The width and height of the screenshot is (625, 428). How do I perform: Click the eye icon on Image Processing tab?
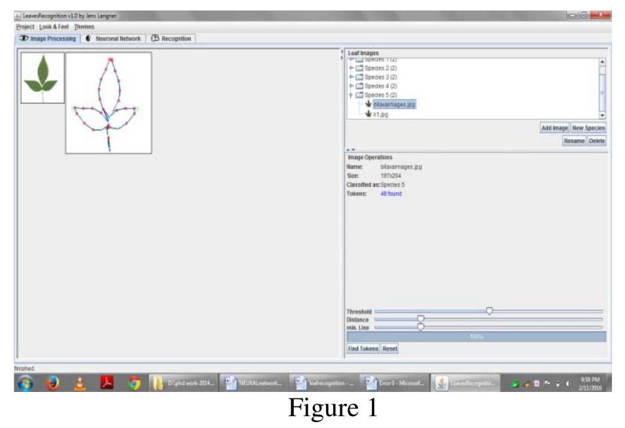pyautogui.click(x=24, y=38)
